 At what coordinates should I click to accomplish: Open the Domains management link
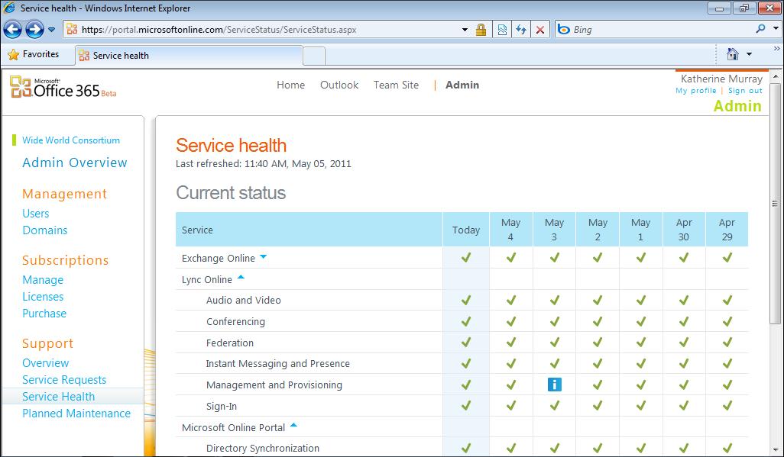pyautogui.click(x=44, y=230)
